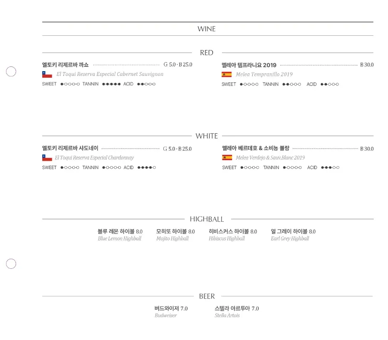Click the Spain flag beside Melea Verdejo & Sauv.Blanc
Screen dimensions: 388x340
227,157
